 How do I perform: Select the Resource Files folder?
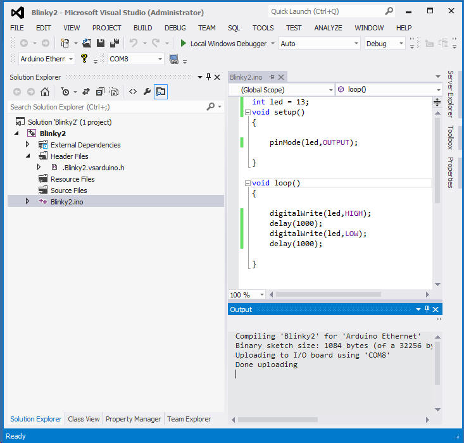tap(73, 179)
